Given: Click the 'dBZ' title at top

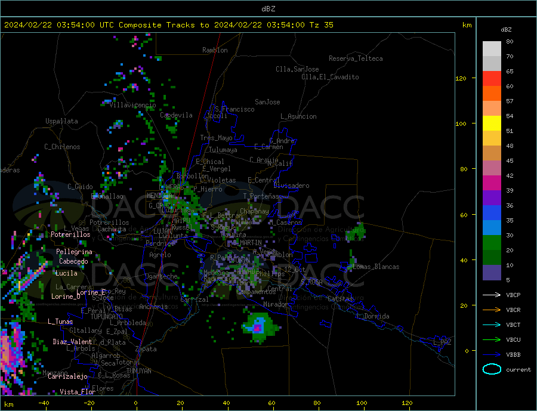Looking at the screenshot, I should (x=268, y=9).
